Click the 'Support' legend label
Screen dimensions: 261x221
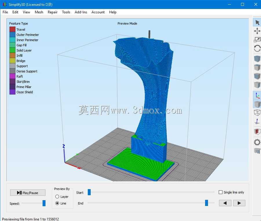[22, 66]
